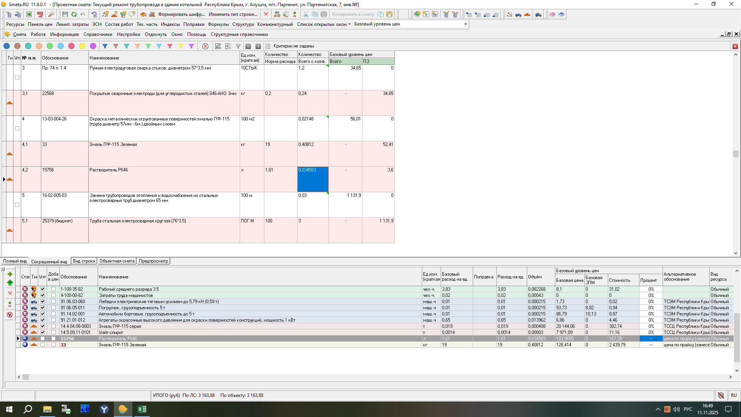Open the Справочники menu
Viewport: 741px width, 417px height.
click(98, 34)
